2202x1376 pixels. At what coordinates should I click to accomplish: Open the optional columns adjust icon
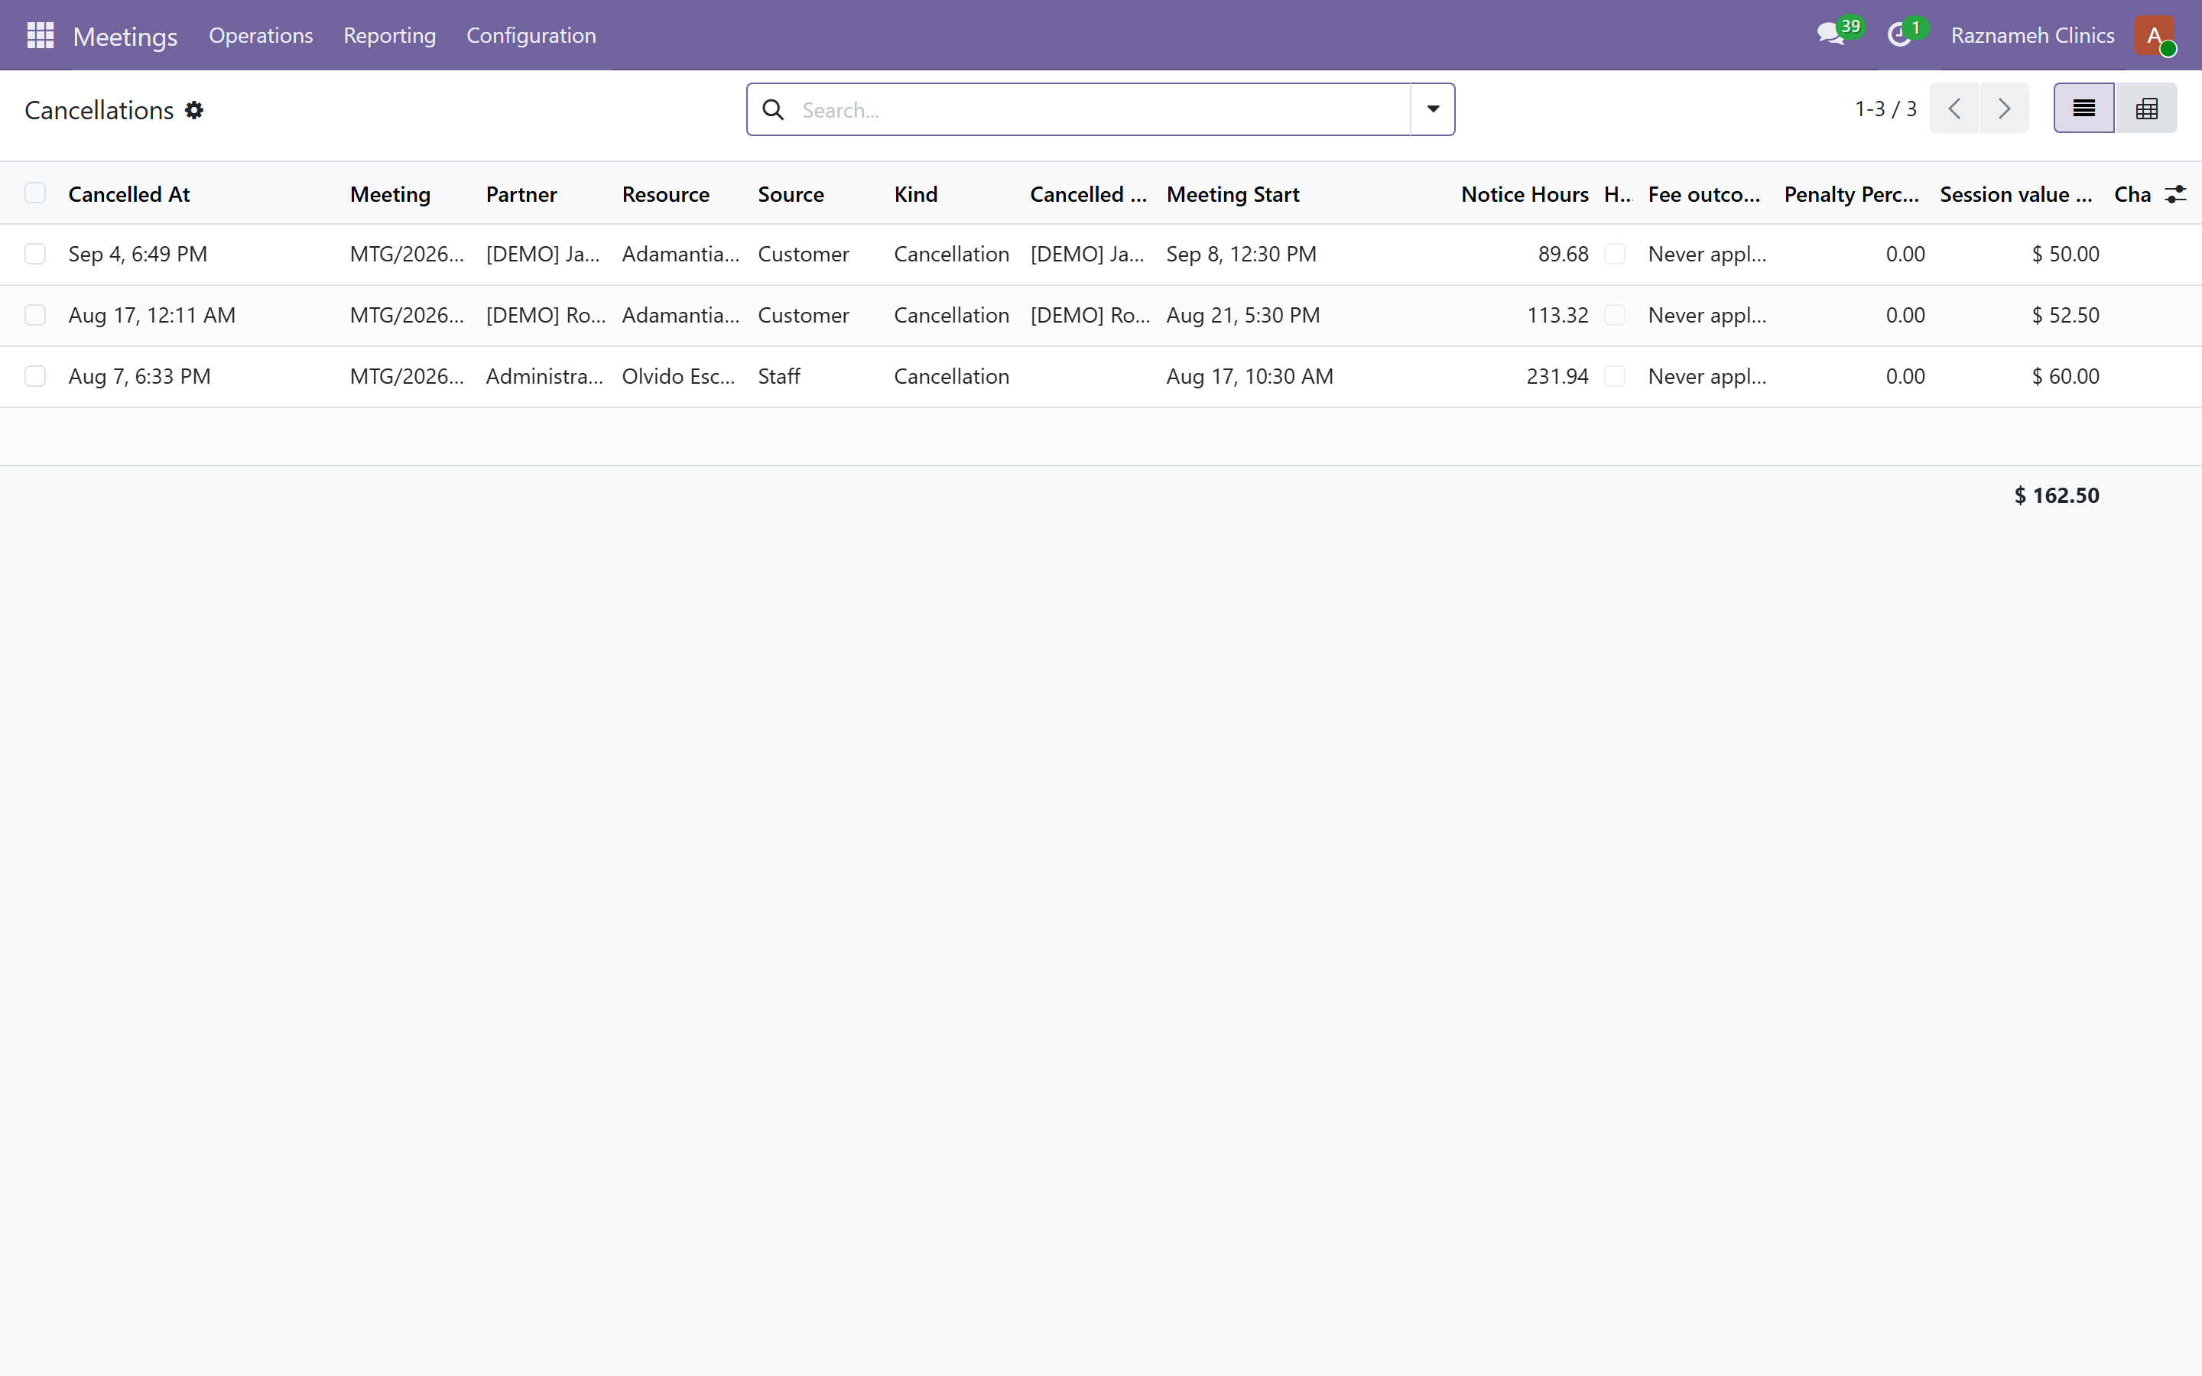[x=2174, y=194]
